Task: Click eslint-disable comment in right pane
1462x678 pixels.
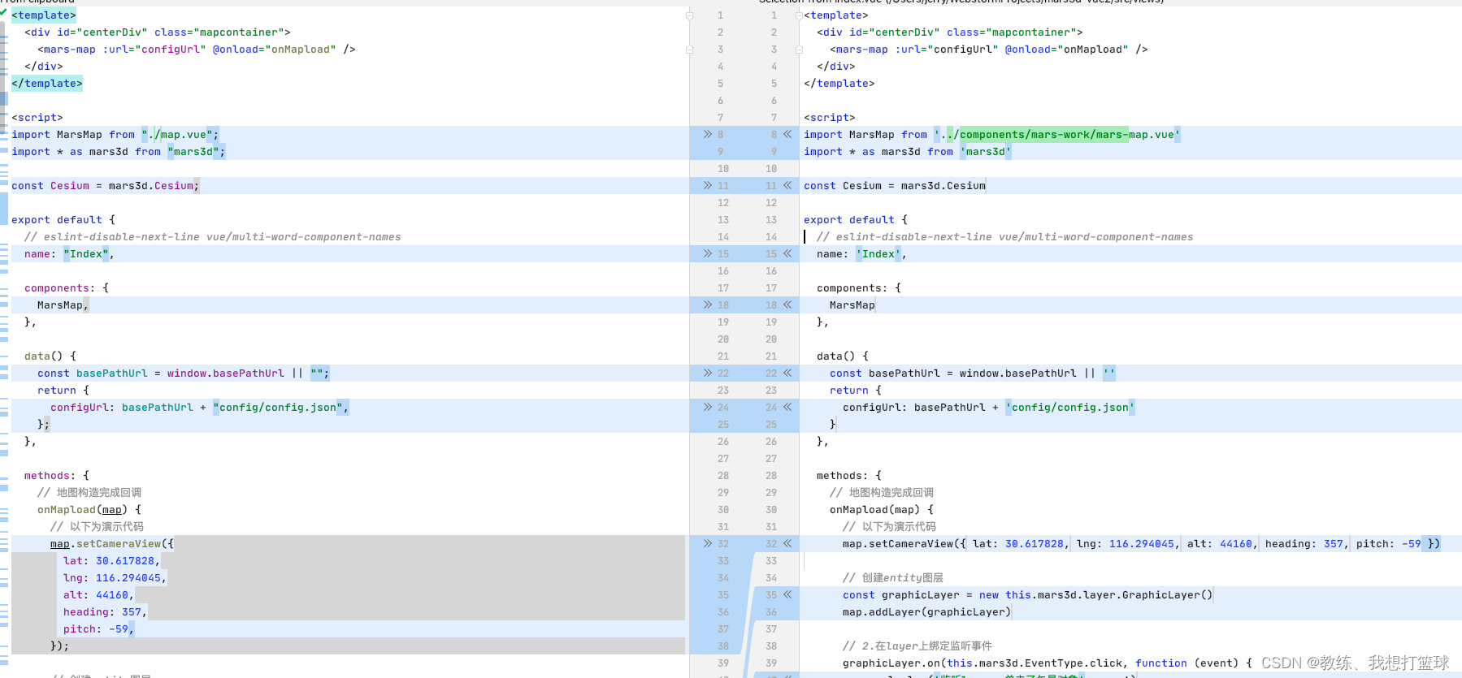Action: pos(1005,237)
